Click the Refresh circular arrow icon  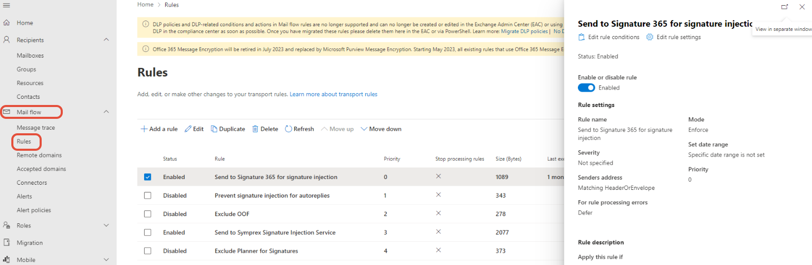click(288, 129)
